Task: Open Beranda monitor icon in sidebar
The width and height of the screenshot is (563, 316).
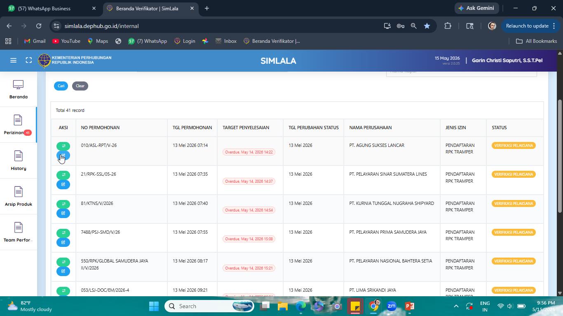Action: pyautogui.click(x=18, y=85)
